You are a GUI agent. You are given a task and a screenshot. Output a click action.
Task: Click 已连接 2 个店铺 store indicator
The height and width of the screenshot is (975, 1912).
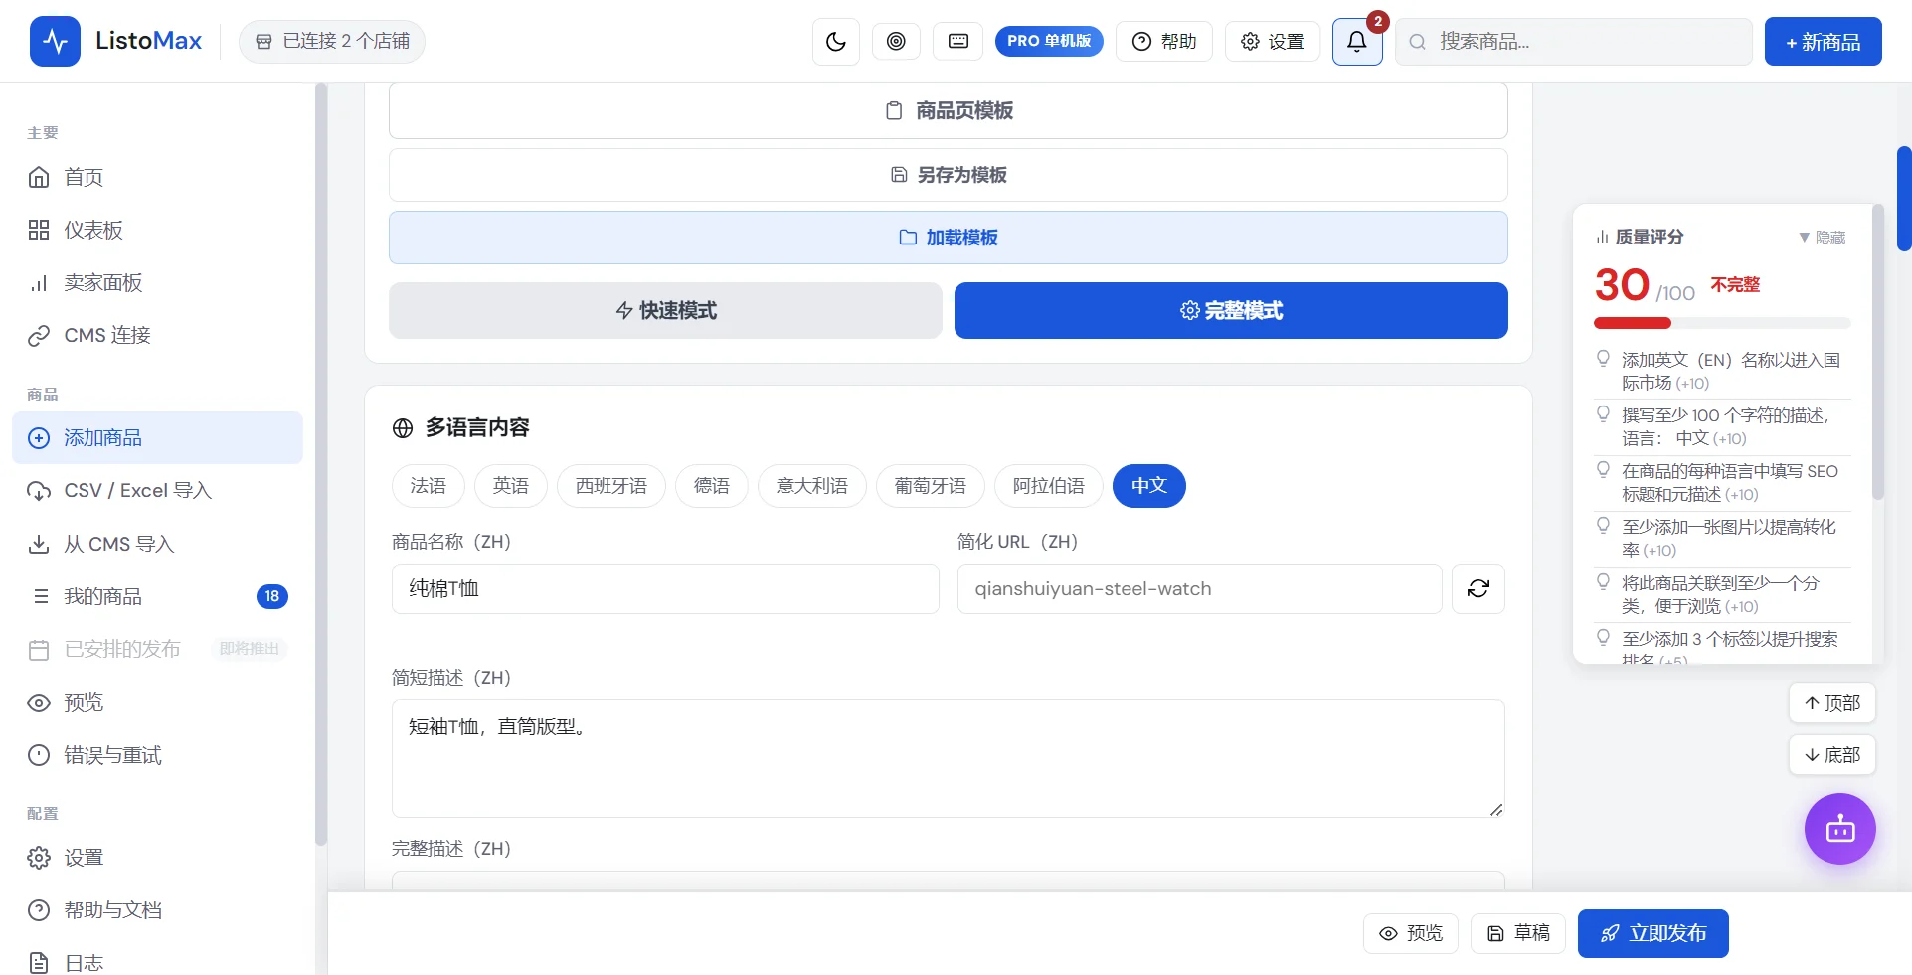click(332, 41)
